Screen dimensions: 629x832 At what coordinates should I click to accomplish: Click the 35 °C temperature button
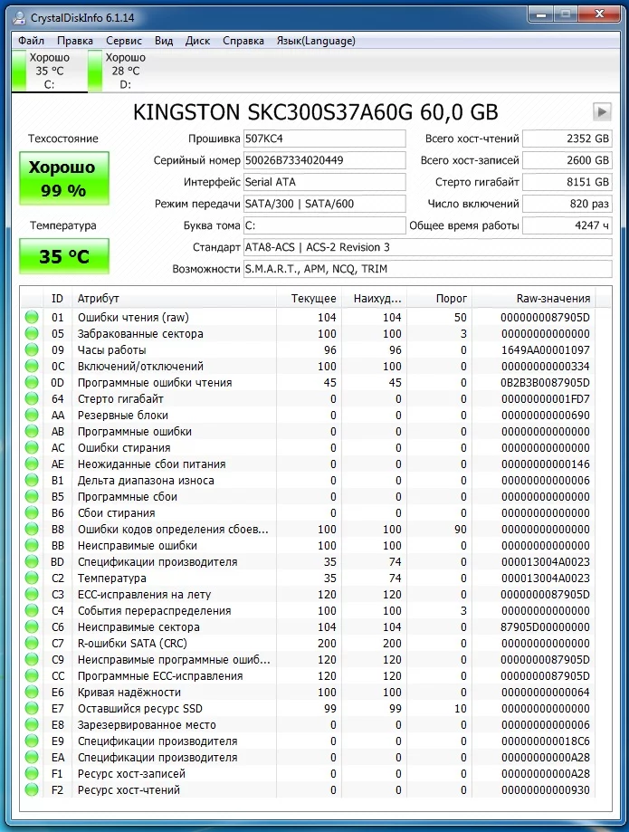click(63, 256)
